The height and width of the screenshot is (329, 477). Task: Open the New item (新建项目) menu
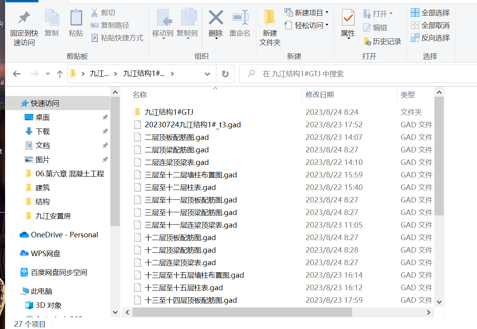coord(307,13)
